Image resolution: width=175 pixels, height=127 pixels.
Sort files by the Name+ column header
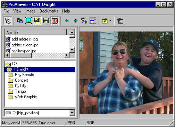click(35, 33)
